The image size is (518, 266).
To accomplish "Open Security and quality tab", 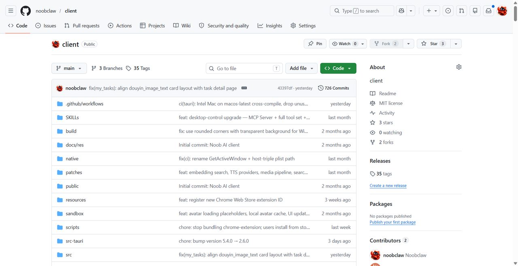I will 224,25.
